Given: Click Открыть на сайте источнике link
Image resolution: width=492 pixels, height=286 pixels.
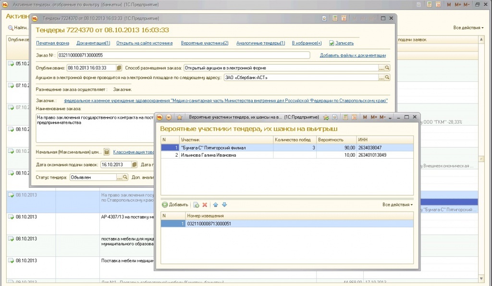Looking at the screenshot, I should pyautogui.click(x=144, y=43).
